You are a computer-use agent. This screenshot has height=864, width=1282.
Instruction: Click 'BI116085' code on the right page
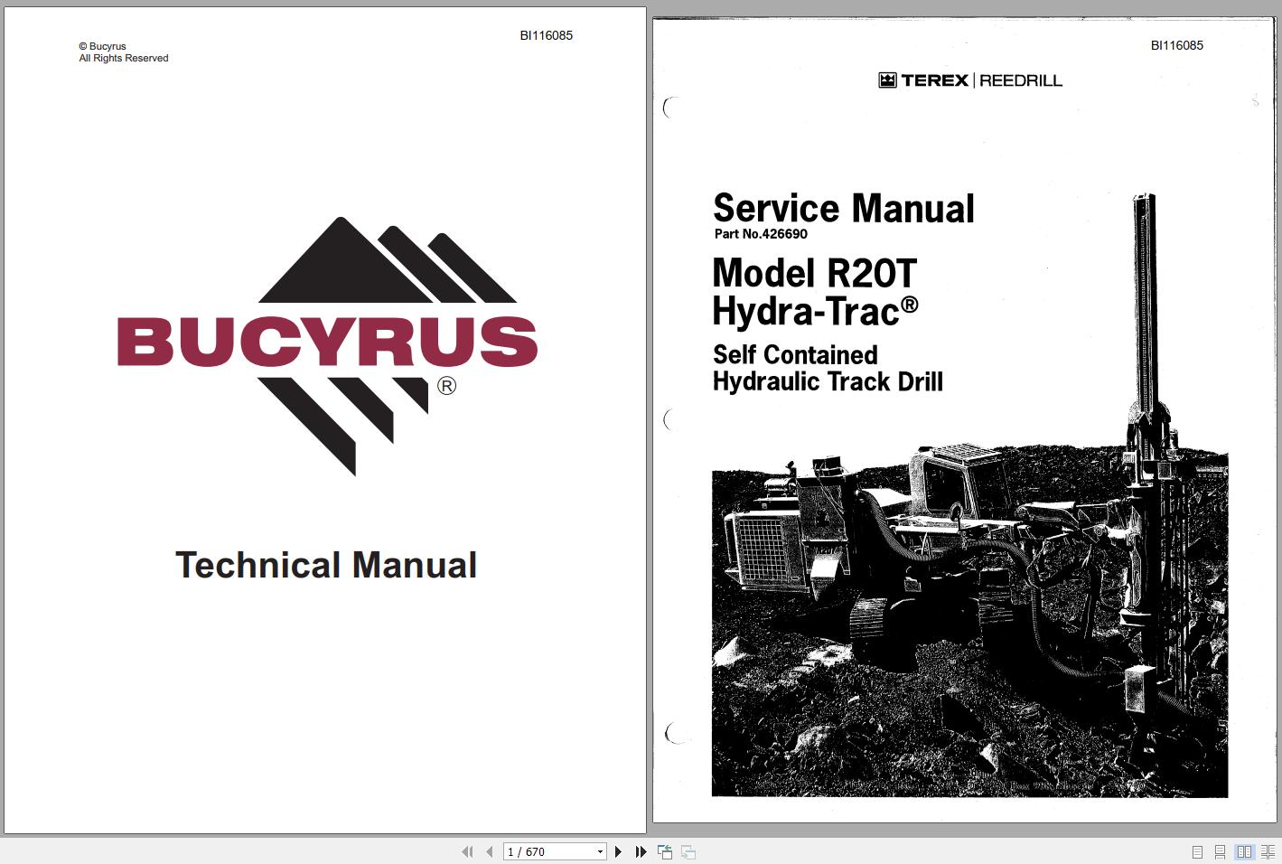[x=1176, y=45]
